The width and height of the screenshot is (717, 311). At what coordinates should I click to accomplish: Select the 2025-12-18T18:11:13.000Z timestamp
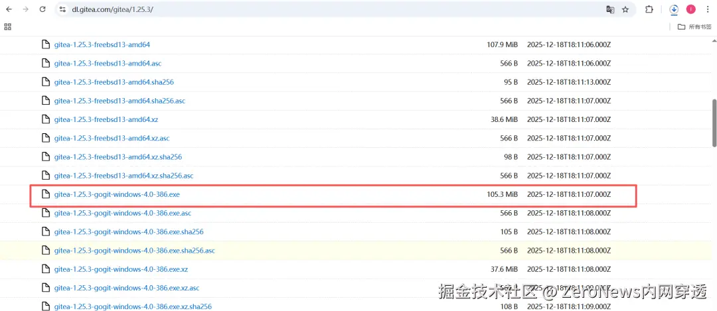tap(570, 82)
